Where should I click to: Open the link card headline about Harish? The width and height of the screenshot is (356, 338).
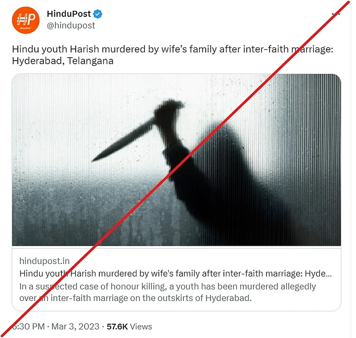(176, 273)
